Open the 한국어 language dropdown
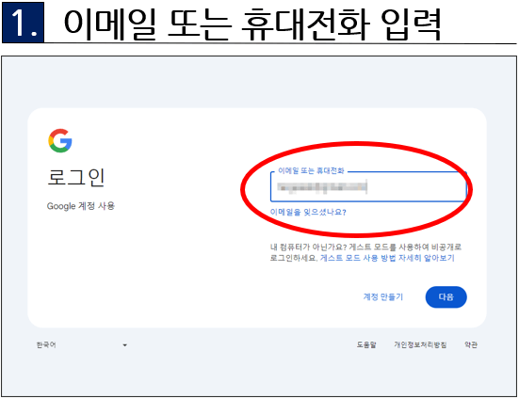 click(82, 344)
